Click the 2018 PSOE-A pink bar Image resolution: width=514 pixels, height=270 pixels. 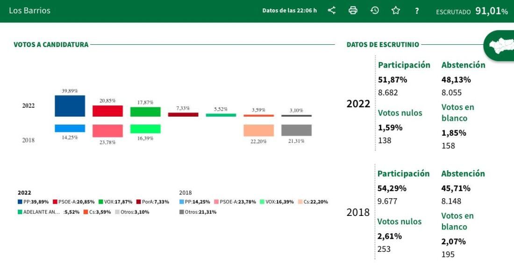click(x=107, y=131)
